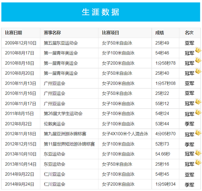Select the 女子4X100米个人混合泳 event cell
The image size is (202, 191).
125,134
